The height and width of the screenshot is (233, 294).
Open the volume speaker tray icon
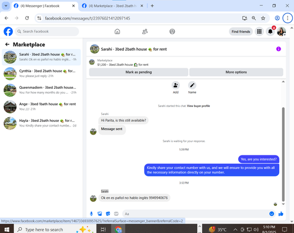[256, 229]
